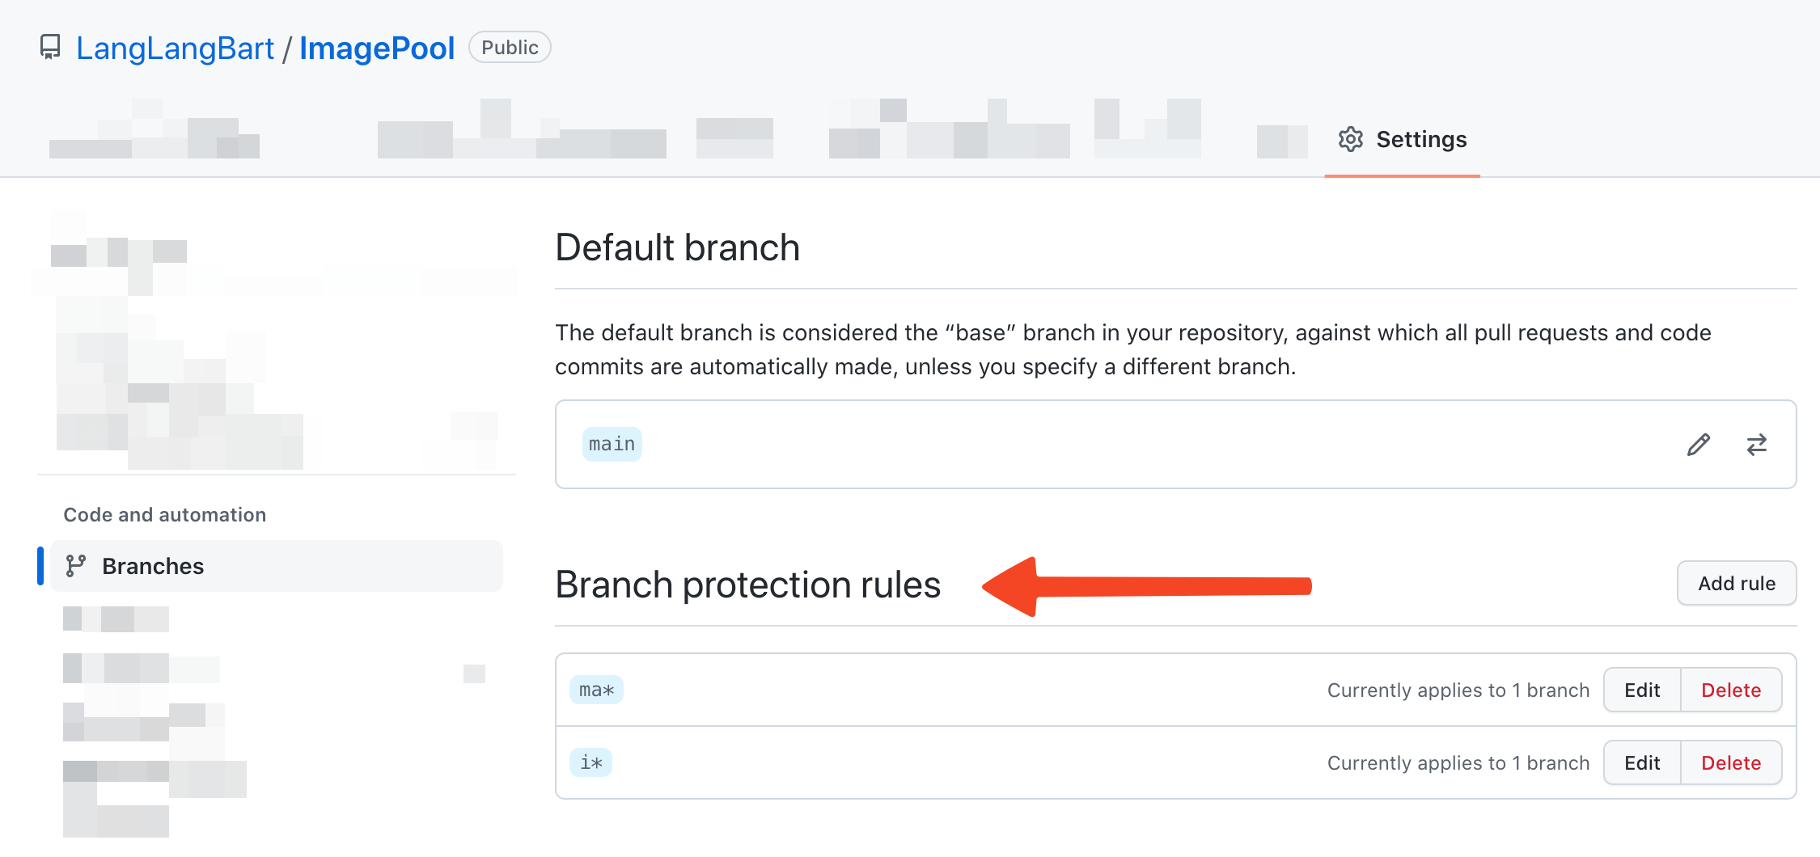1820x857 pixels.
Task: Select the ma* branch rule pattern
Action: pos(595,690)
